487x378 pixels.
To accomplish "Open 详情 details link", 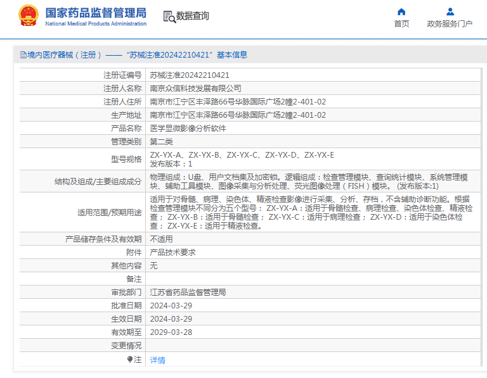I will click(157, 360).
